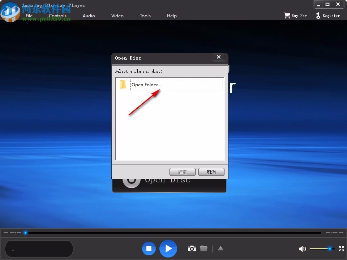
Task: Click the playback progress bar handle
Action: tap(25, 233)
